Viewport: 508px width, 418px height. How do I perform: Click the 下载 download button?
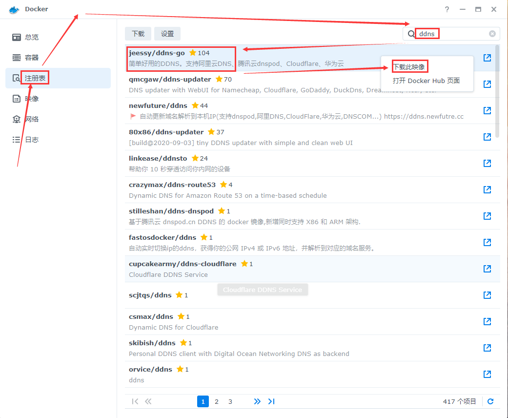pyautogui.click(x=138, y=34)
